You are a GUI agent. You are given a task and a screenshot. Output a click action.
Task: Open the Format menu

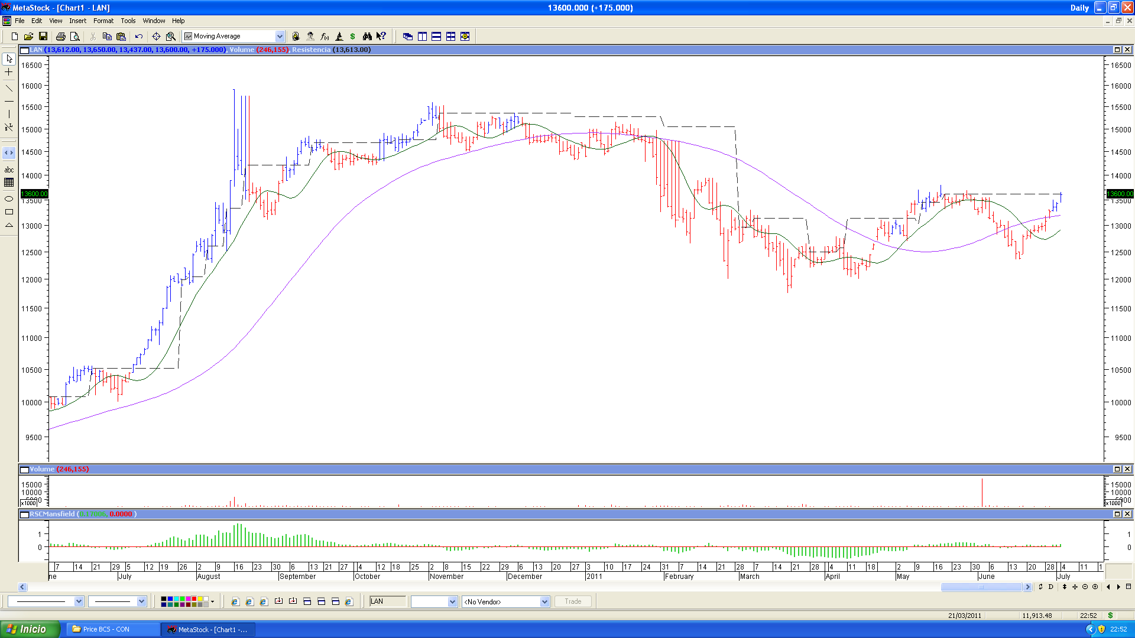103,21
